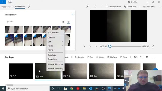
Task: Open Motion tool in storyboard toolbar
Action: (100, 57)
